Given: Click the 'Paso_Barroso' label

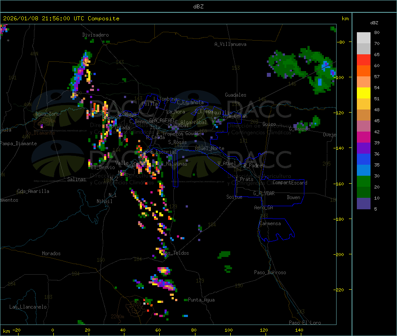Looking at the screenshot, I should (x=270, y=272).
